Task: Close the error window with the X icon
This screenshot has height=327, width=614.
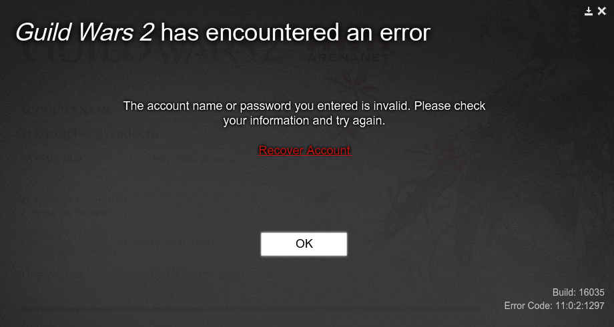Action: point(602,11)
